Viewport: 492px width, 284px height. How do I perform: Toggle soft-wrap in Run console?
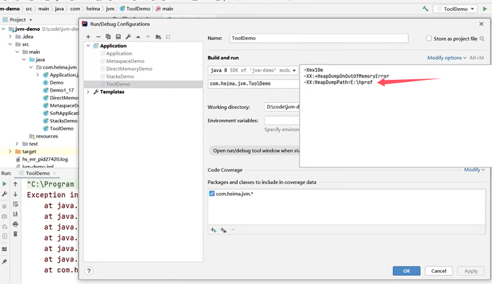[x=15, y=204]
